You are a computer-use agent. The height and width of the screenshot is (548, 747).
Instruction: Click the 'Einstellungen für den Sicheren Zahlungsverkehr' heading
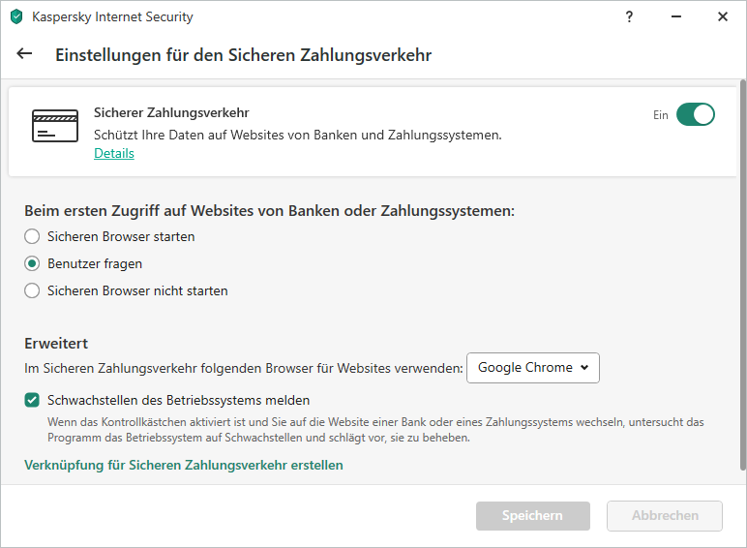pyautogui.click(x=243, y=55)
